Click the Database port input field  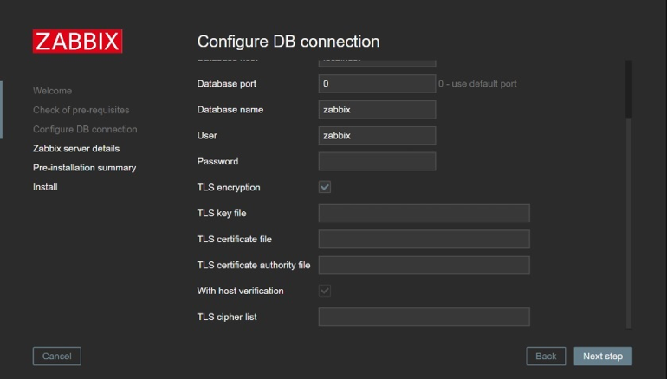(x=377, y=84)
